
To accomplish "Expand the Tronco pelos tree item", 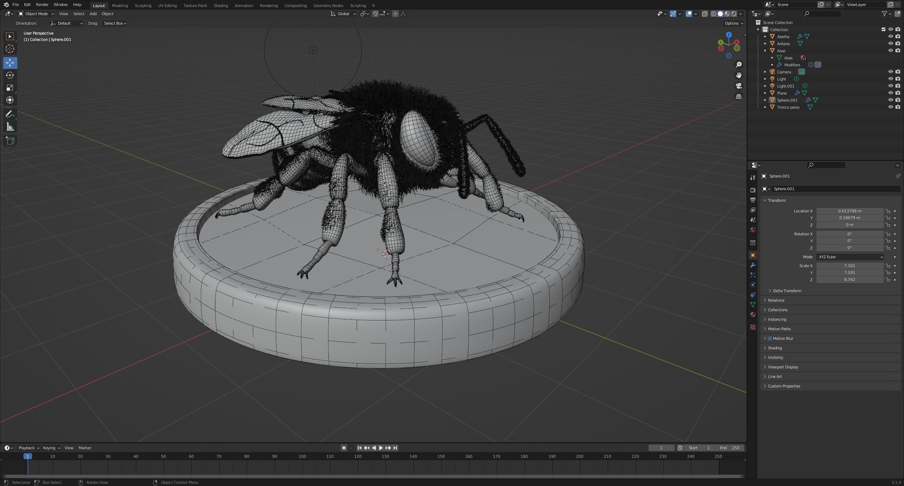I will (765, 107).
